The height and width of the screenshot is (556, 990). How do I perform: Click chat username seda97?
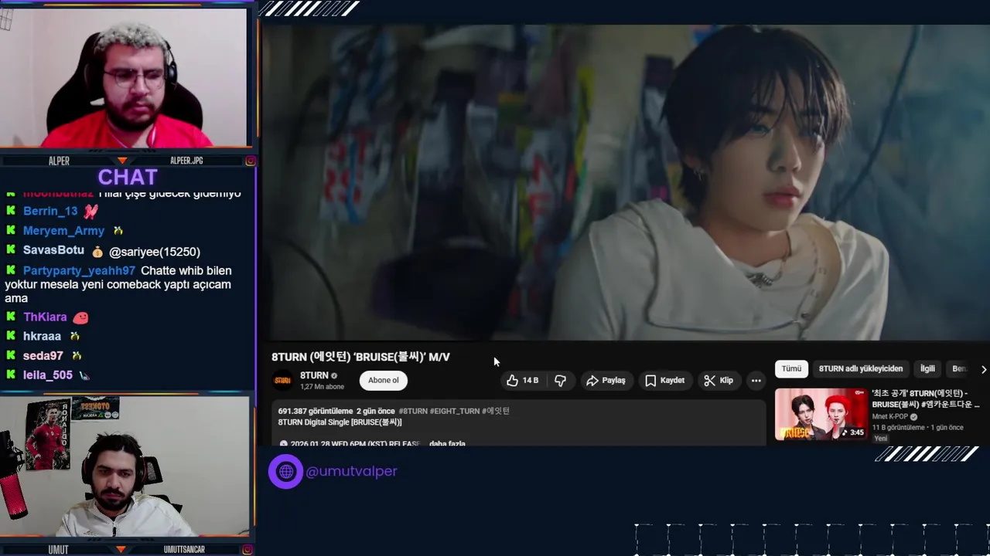coord(43,355)
